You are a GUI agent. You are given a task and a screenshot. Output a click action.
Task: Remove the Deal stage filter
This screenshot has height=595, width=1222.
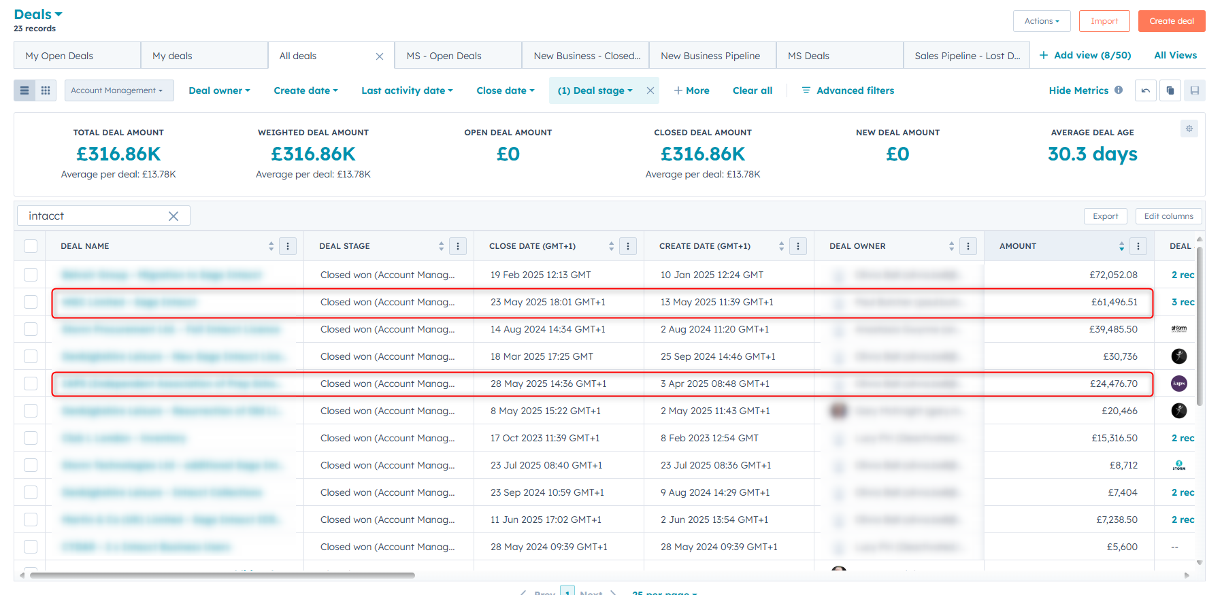[x=650, y=90]
